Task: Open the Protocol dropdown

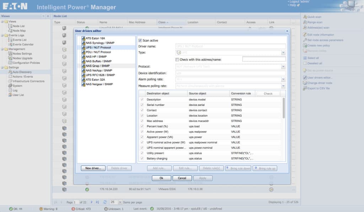Action: click(283, 66)
